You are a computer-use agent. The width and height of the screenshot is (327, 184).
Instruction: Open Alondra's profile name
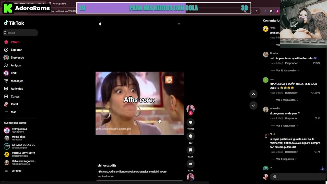coord(274,53)
